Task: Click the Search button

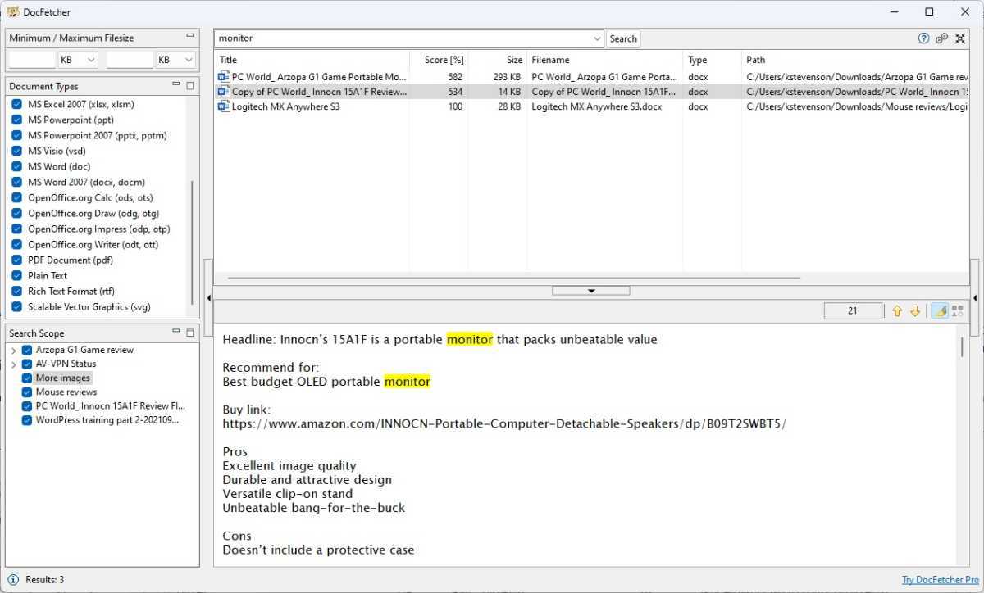Action: [623, 38]
